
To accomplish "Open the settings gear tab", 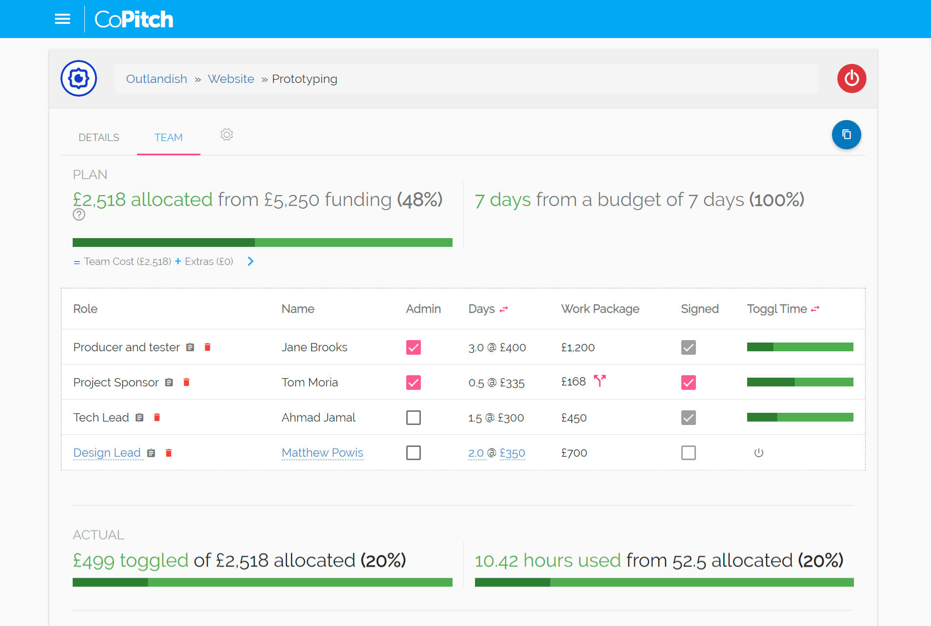I will pyautogui.click(x=226, y=135).
